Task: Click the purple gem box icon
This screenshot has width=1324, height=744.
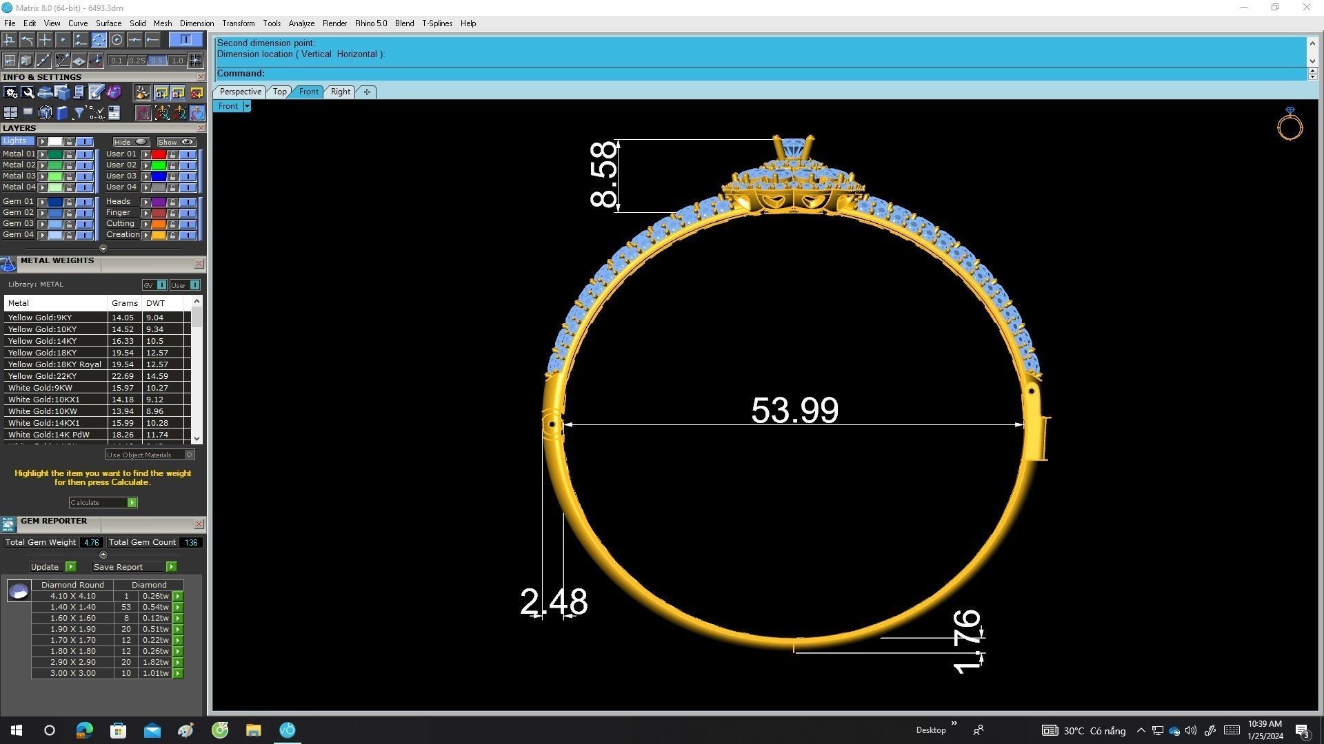Action: 114,92
